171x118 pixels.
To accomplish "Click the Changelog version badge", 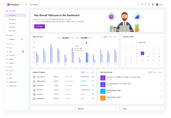I will click(22, 39).
